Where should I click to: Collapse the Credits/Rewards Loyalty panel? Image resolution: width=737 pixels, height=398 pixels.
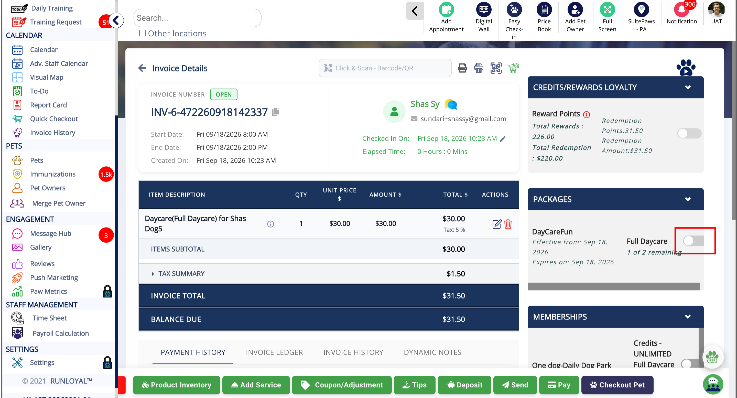pos(688,87)
